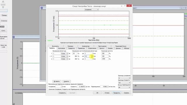Click the Вставить button
Screen dimensions: 187x105
(57, 81)
